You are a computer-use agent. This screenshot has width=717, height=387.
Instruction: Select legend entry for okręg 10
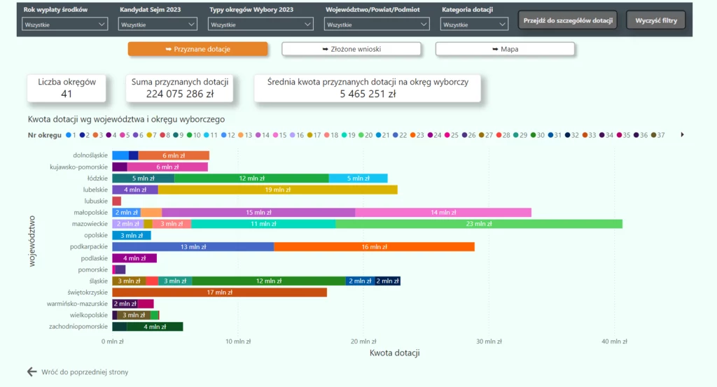tap(193, 135)
